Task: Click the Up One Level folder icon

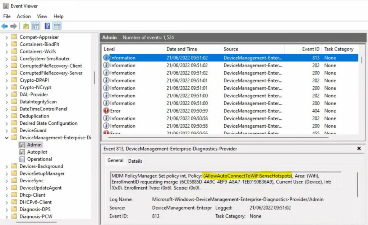Action: 26,26
